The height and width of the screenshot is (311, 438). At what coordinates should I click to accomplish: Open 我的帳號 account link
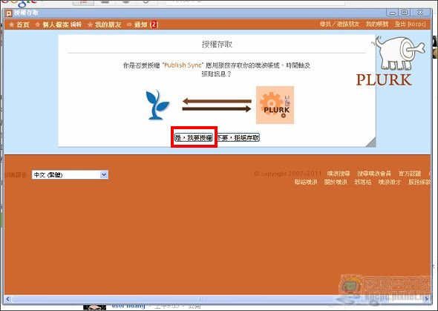coord(377,24)
